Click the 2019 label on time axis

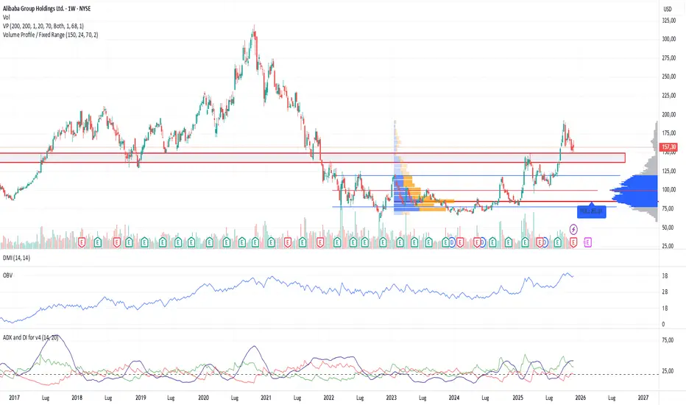(x=141, y=398)
